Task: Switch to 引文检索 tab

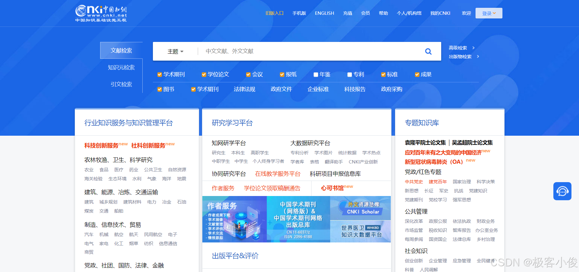Action: 121,84
